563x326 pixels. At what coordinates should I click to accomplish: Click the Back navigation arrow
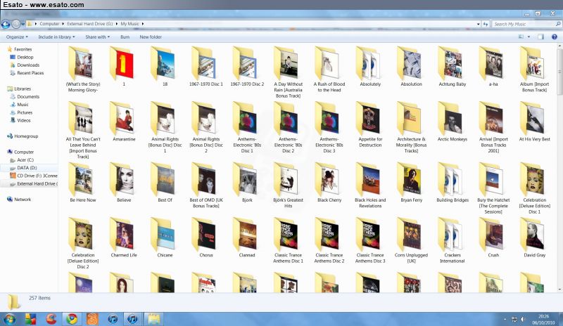(6, 24)
